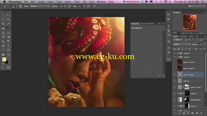This screenshot has width=207, height=116.
Task: Show the Layer 12 copy 2 layer
Action: (x=174, y=68)
